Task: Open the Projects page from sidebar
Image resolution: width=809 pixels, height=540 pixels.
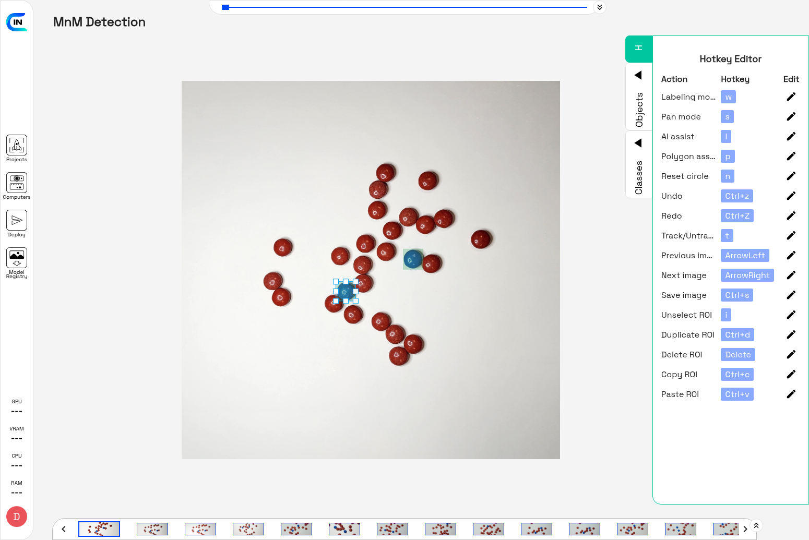Action: coord(17,146)
